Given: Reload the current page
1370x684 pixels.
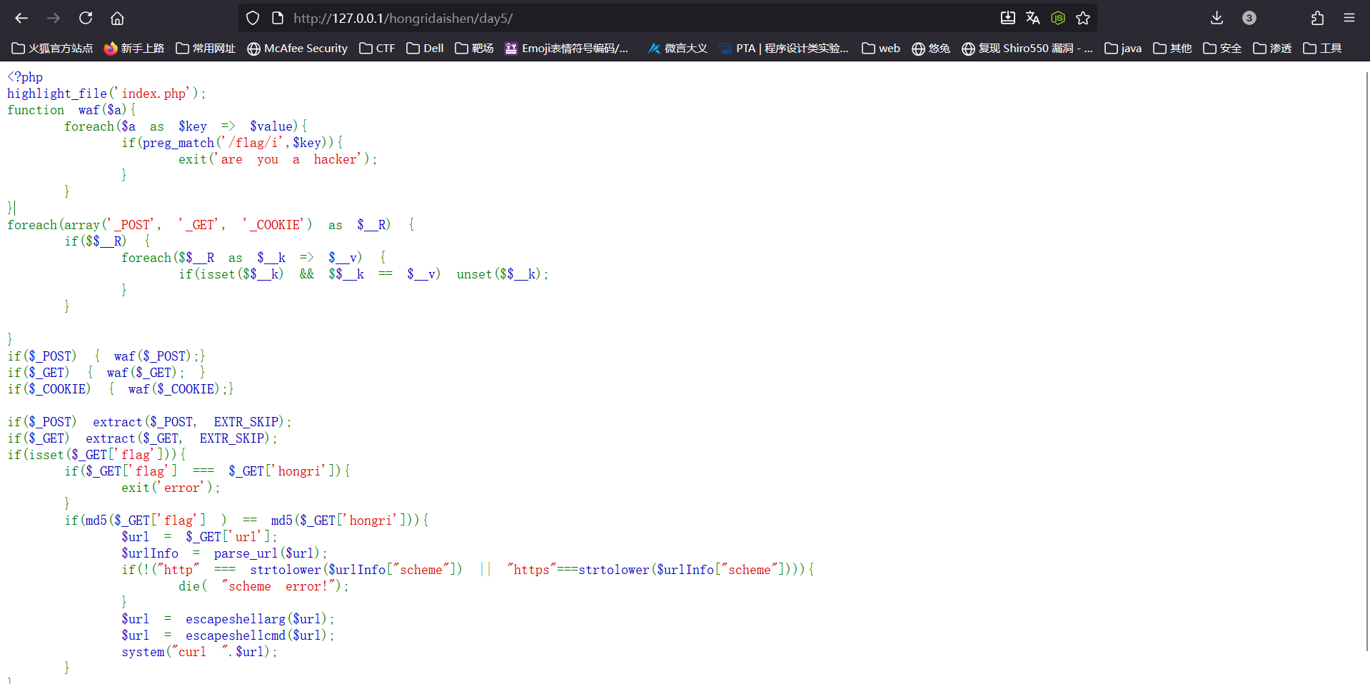Looking at the screenshot, I should pos(86,18).
